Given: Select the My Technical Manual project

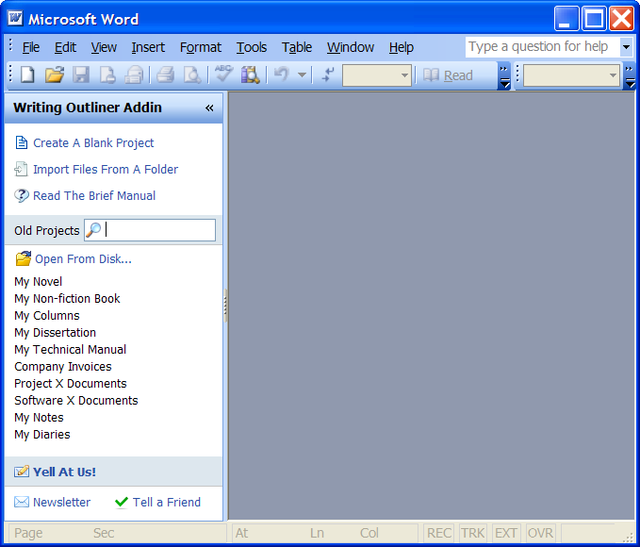Looking at the screenshot, I should [x=70, y=350].
